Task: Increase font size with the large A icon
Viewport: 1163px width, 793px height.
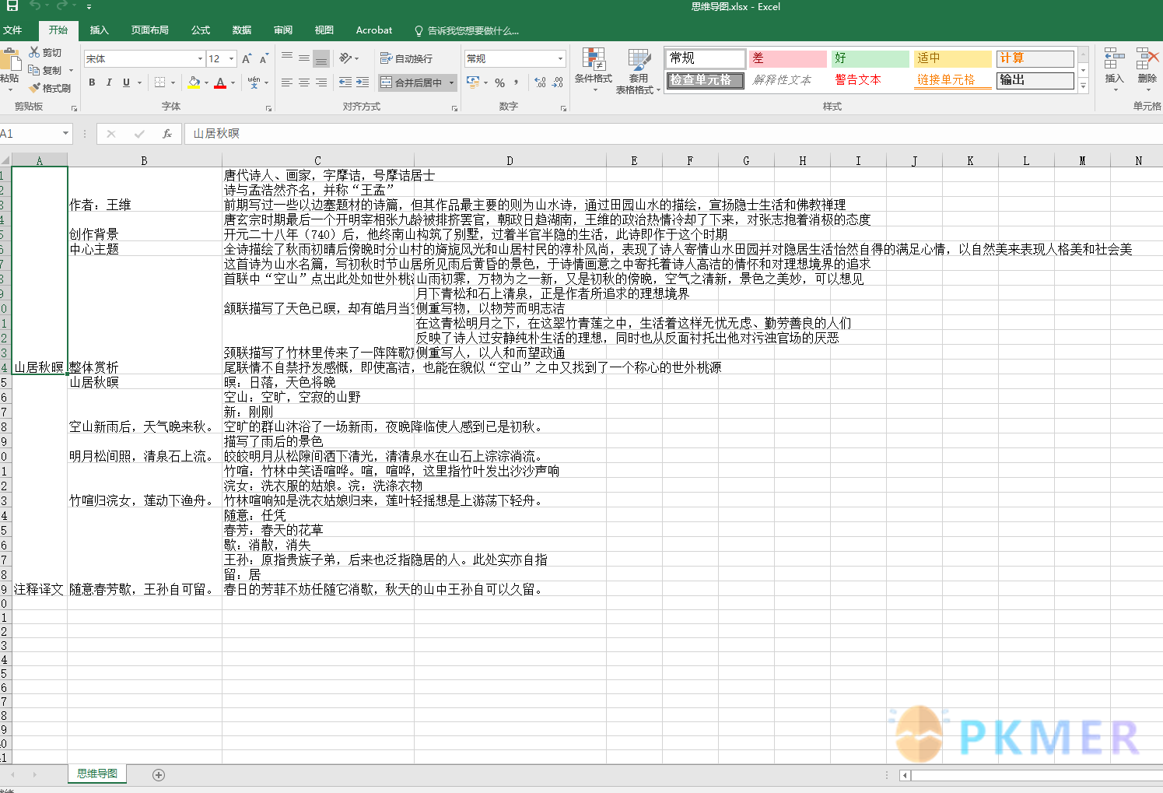Action: click(247, 59)
